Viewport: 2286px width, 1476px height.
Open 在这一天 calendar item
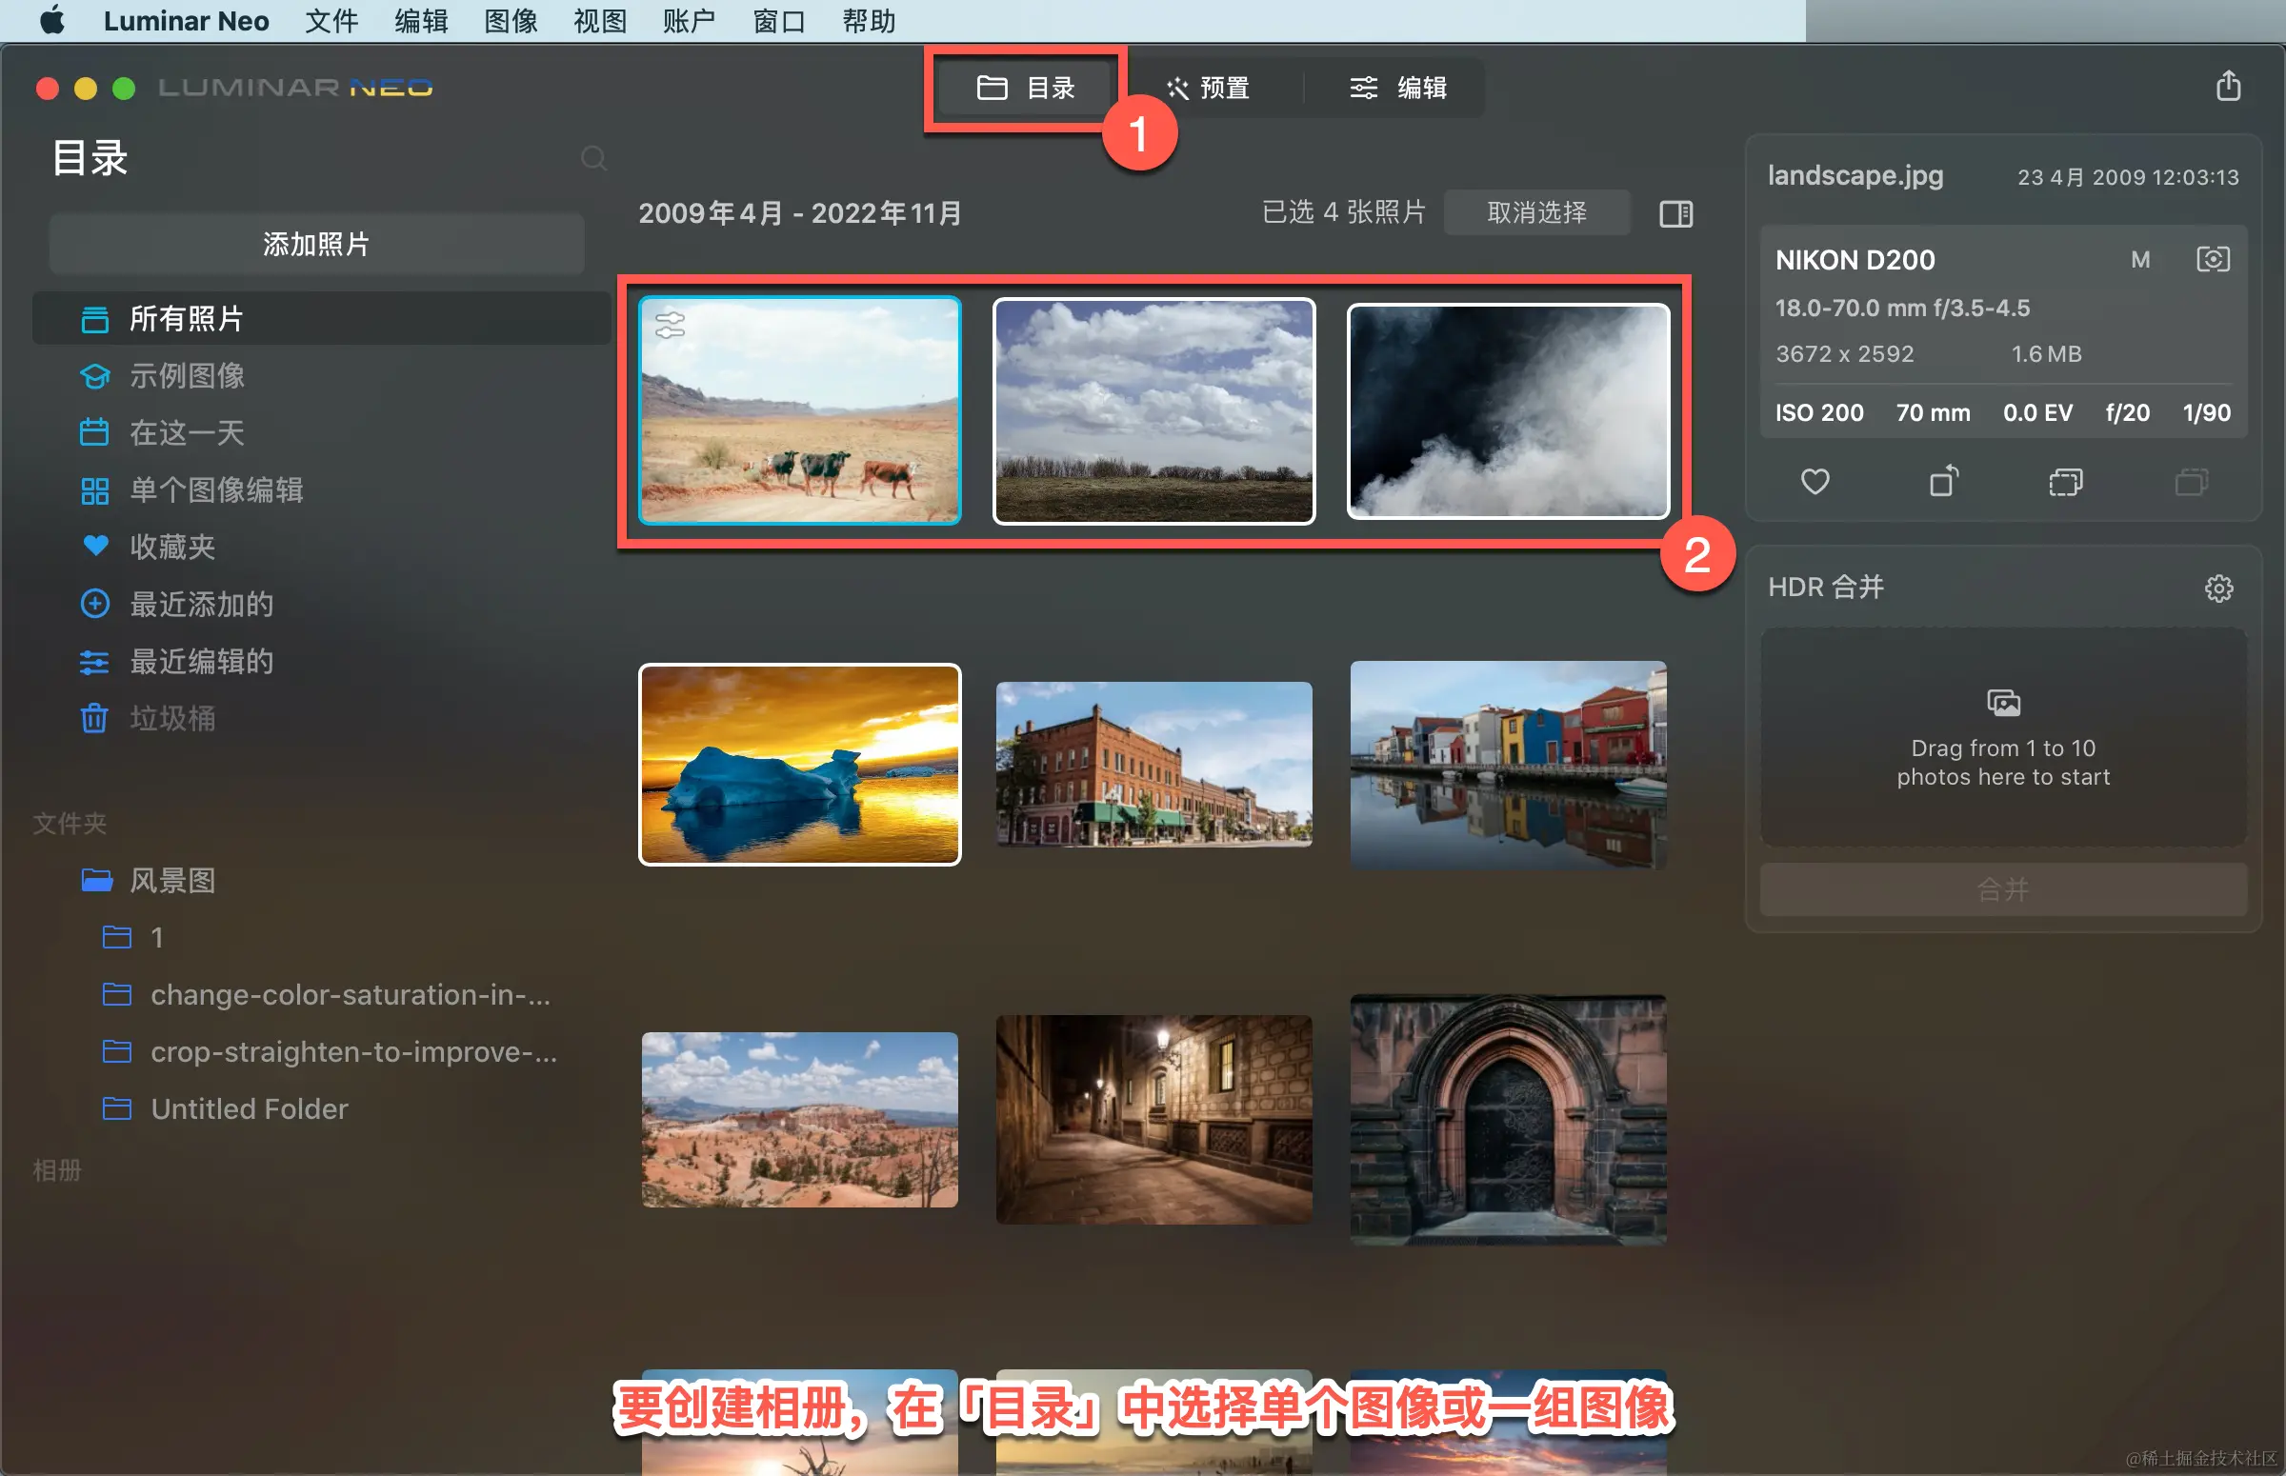(x=187, y=432)
